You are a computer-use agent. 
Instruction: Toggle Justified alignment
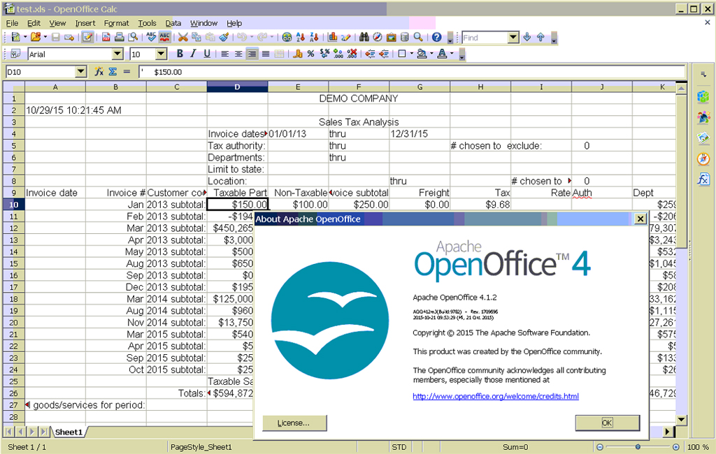pos(265,54)
